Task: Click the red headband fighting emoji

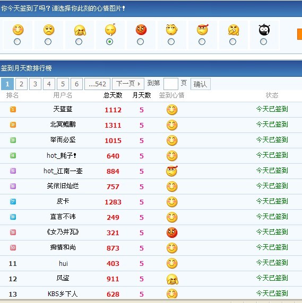Action: click(203, 30)
